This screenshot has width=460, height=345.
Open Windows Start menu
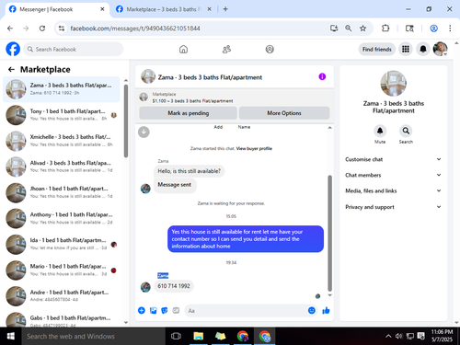tap(11, 336)
